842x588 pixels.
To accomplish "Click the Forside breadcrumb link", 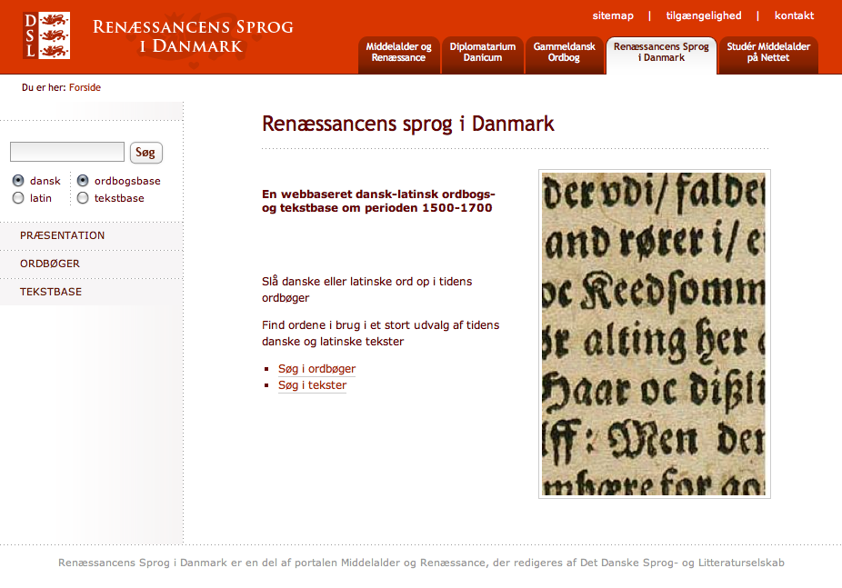I will click(x=85, y=88).
